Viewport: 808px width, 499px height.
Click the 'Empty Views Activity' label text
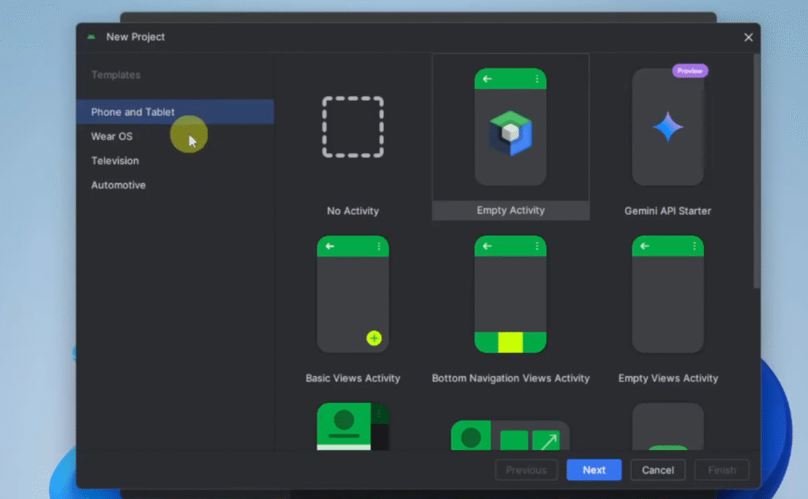[x=668, y=378]
